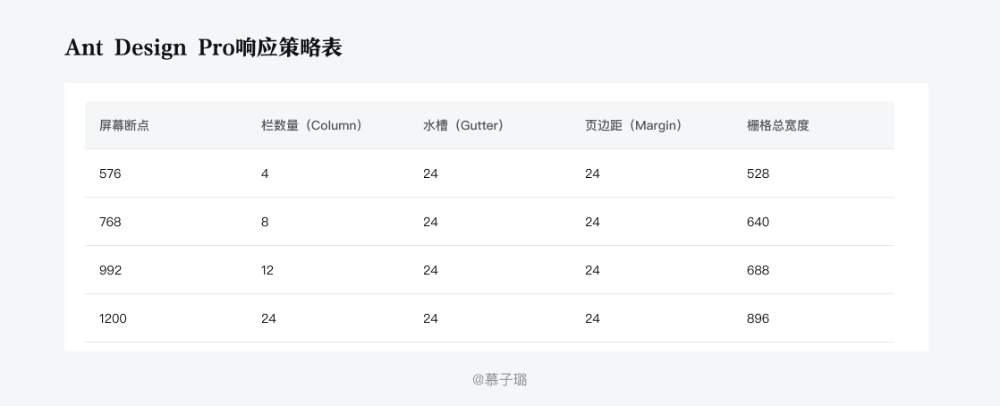Click the Ant Design Pro响应策略表 title
The image size is (1000, 406).
(203, 47)
